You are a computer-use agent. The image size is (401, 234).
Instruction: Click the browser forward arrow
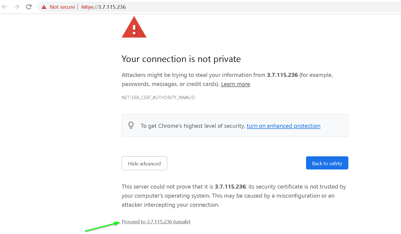(x=17, y=7)
